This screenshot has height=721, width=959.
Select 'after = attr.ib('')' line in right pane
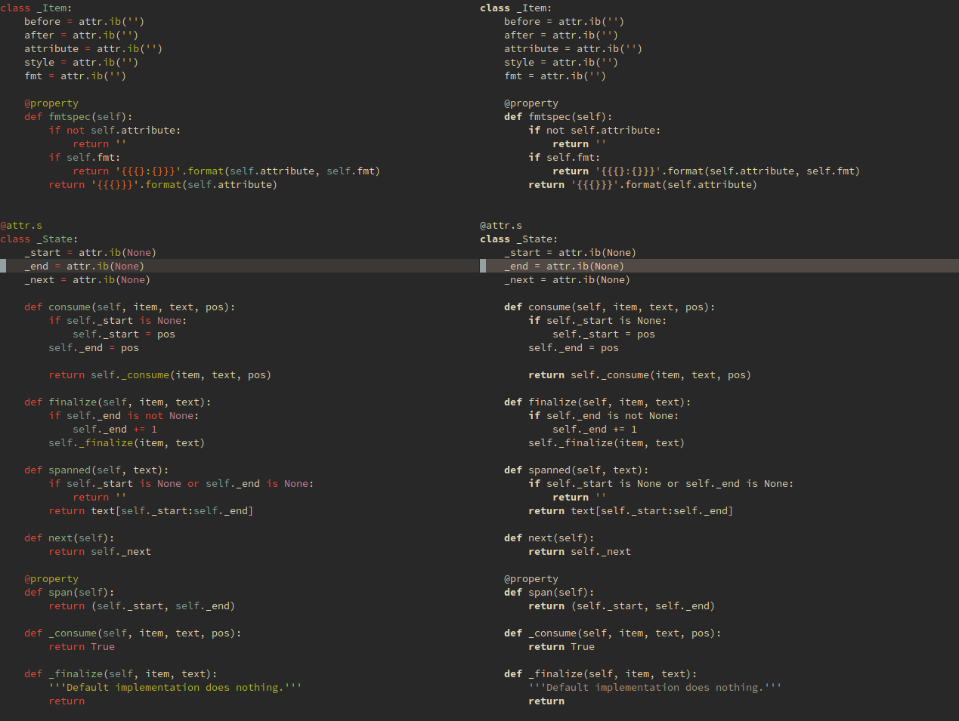(x=561, y=35)
